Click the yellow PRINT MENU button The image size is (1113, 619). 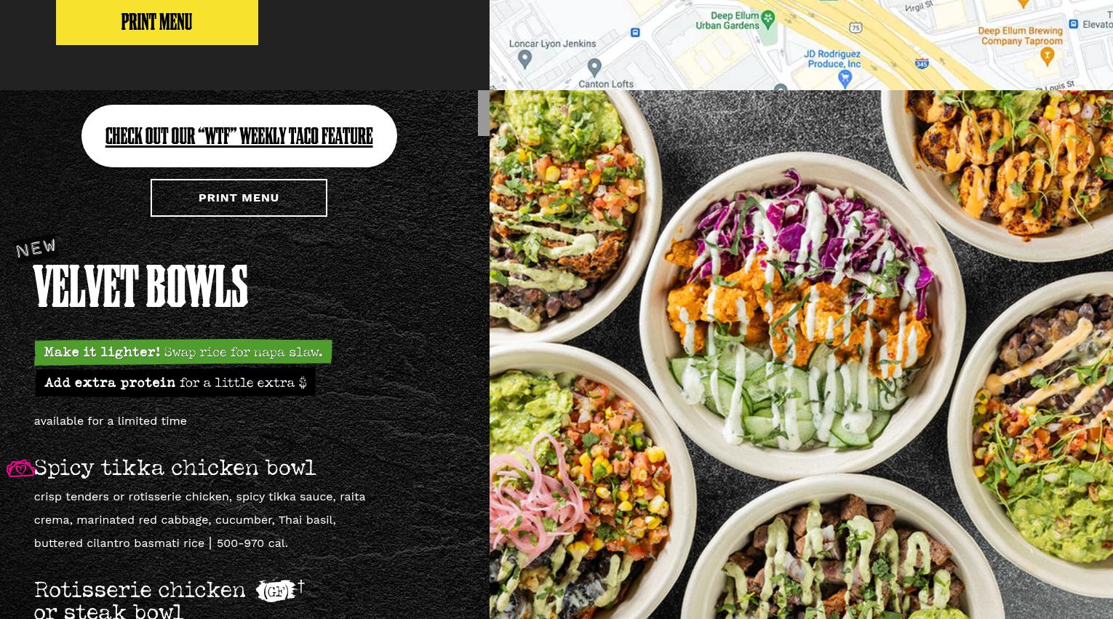tap(157, 23)
